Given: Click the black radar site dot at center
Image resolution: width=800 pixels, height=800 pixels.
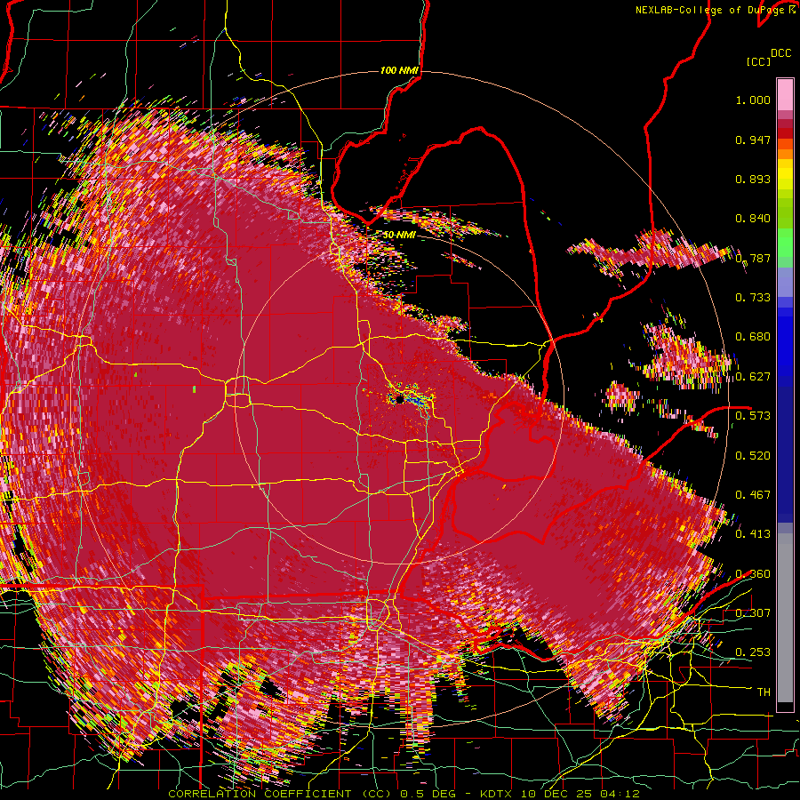Looking at the screenshot, I should coord(400,399).
